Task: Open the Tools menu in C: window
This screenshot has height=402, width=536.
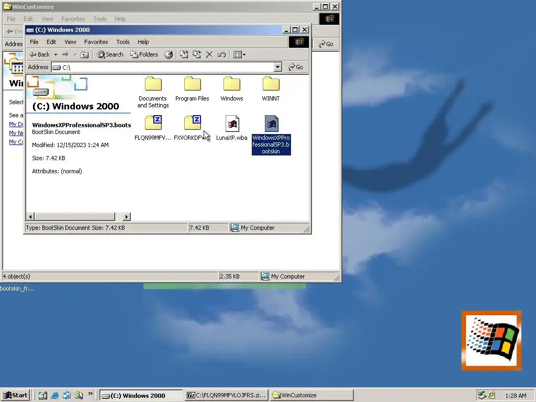Action: 122,42
